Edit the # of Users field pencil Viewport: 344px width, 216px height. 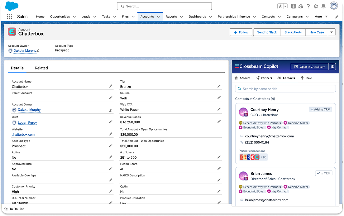(x=219, y=157)
